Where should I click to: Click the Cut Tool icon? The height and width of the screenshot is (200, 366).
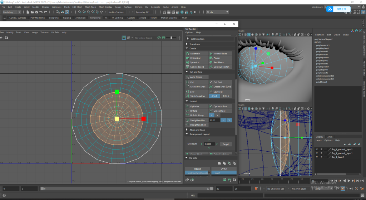point(211,82)
